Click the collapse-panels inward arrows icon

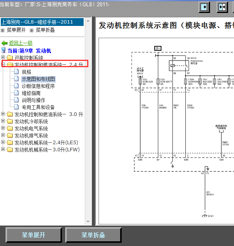(222, 7)
